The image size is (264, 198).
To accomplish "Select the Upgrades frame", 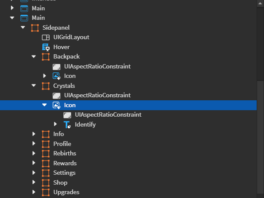I will coord(66,192).
